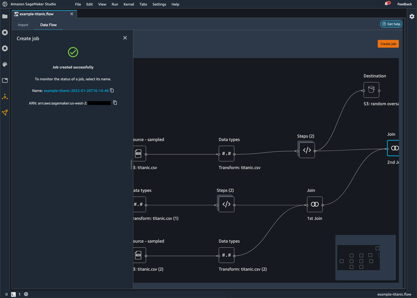Open the settings gear in right sidebar
The width and height of the screenshot is (417, 298).
pos(412,16)
